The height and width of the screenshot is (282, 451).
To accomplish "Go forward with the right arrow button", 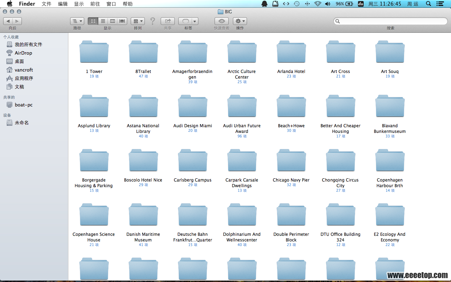I will (17, 21).
